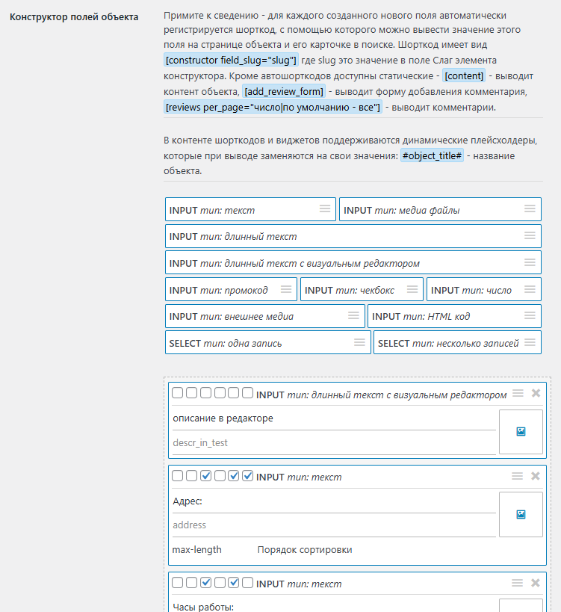Tick last checkbox in 'Часы работы:' field row
The width and height of the screenshot is (561, 612).
(x=248, y=583)
